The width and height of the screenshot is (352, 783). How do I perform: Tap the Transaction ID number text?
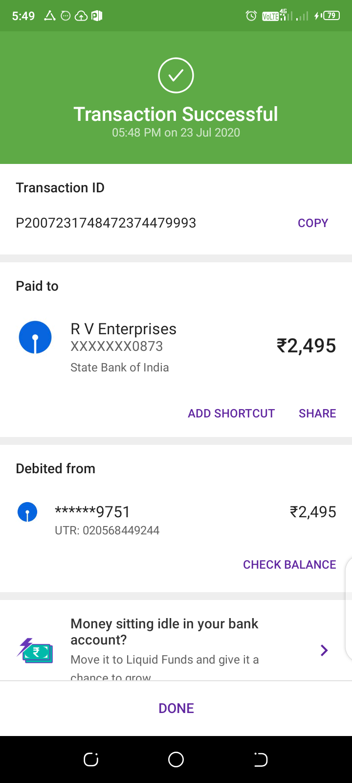point(106,223)
